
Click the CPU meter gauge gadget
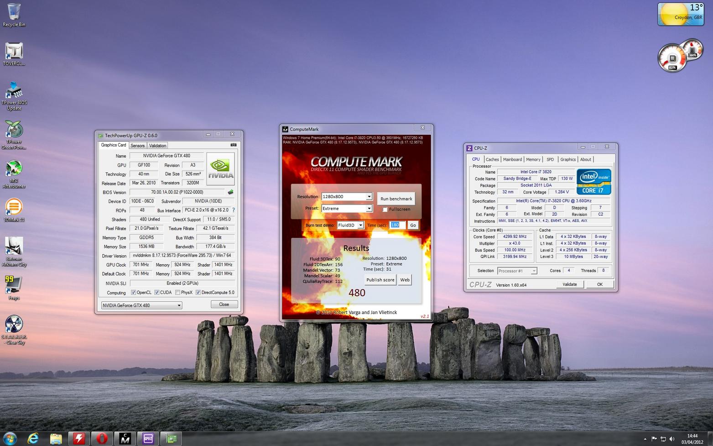(672, 58)
